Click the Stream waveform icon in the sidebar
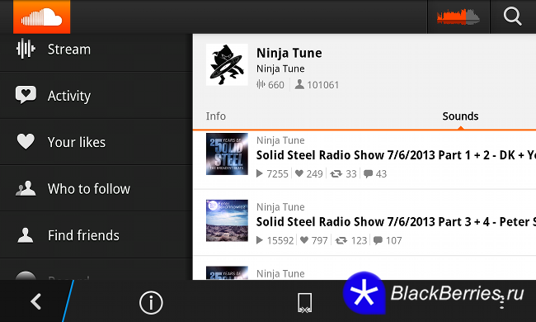Screen dimensions: 536x322 click(x=26, y=49)
